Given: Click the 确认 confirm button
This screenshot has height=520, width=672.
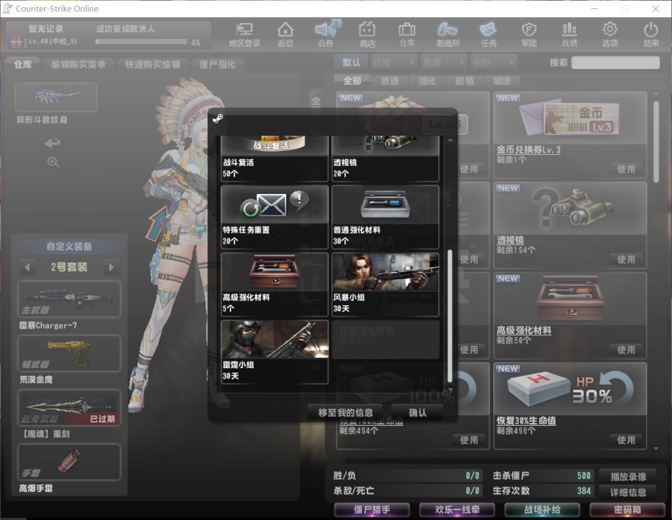Looking at the screenshot, I should [x=417, y=413].
